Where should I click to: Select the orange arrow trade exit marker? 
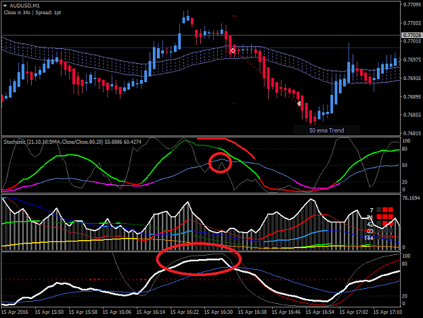[x=299, y=104]
